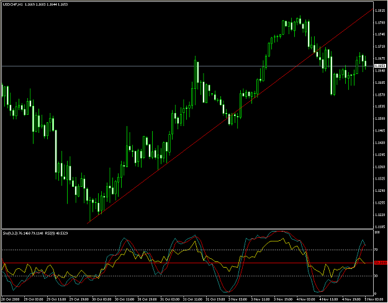This screenshot has height=303, width=388.
Task: Click price scale label 1.1605
Action: (380, 83)
